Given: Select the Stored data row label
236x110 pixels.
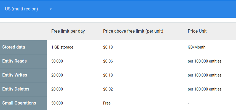Looking at the screenshot, I should (14, 47).
